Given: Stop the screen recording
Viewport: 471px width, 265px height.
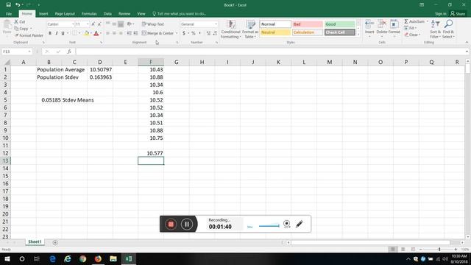Looking at the screenshot, I should (x=171, y=224).
